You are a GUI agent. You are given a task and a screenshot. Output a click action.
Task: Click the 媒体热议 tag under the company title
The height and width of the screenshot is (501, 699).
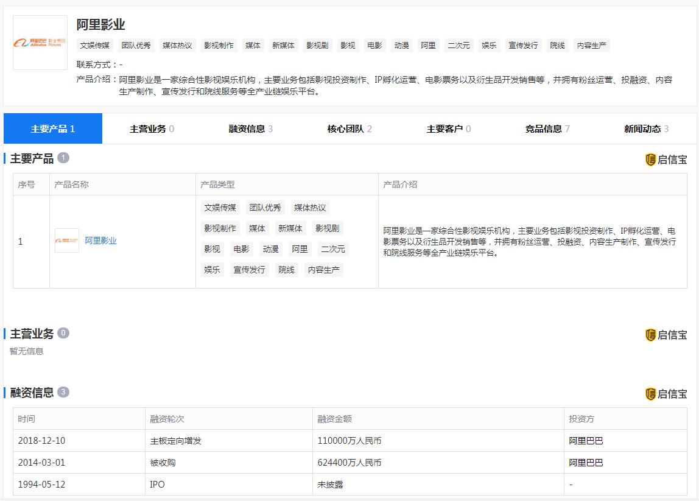point(177,46)
